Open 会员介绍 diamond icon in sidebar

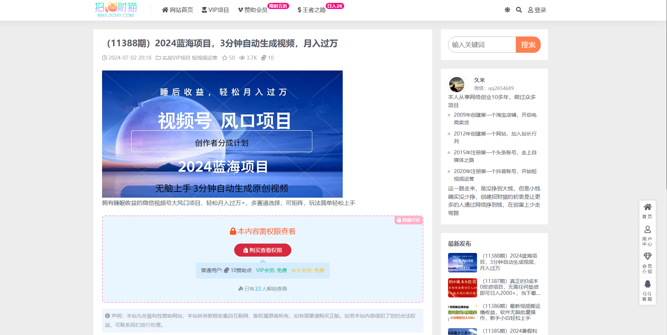click(647, 262)
